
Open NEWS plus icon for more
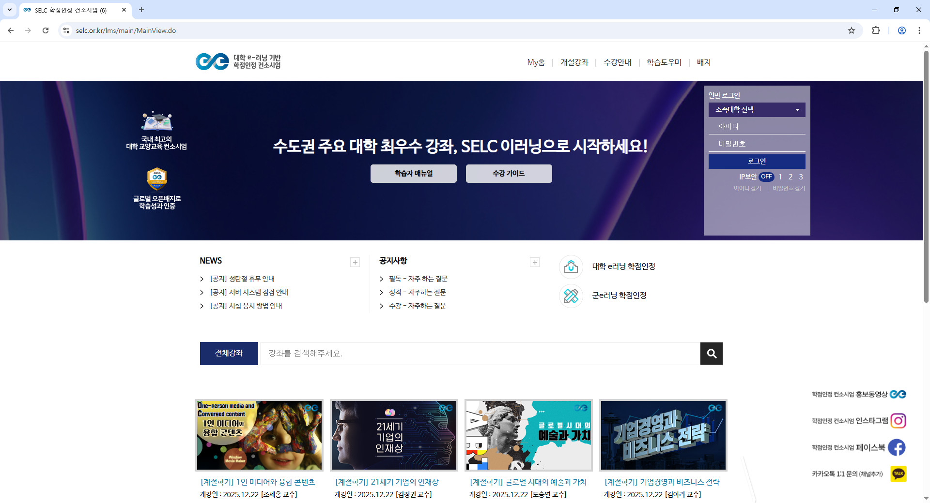[x=355, y=262]
